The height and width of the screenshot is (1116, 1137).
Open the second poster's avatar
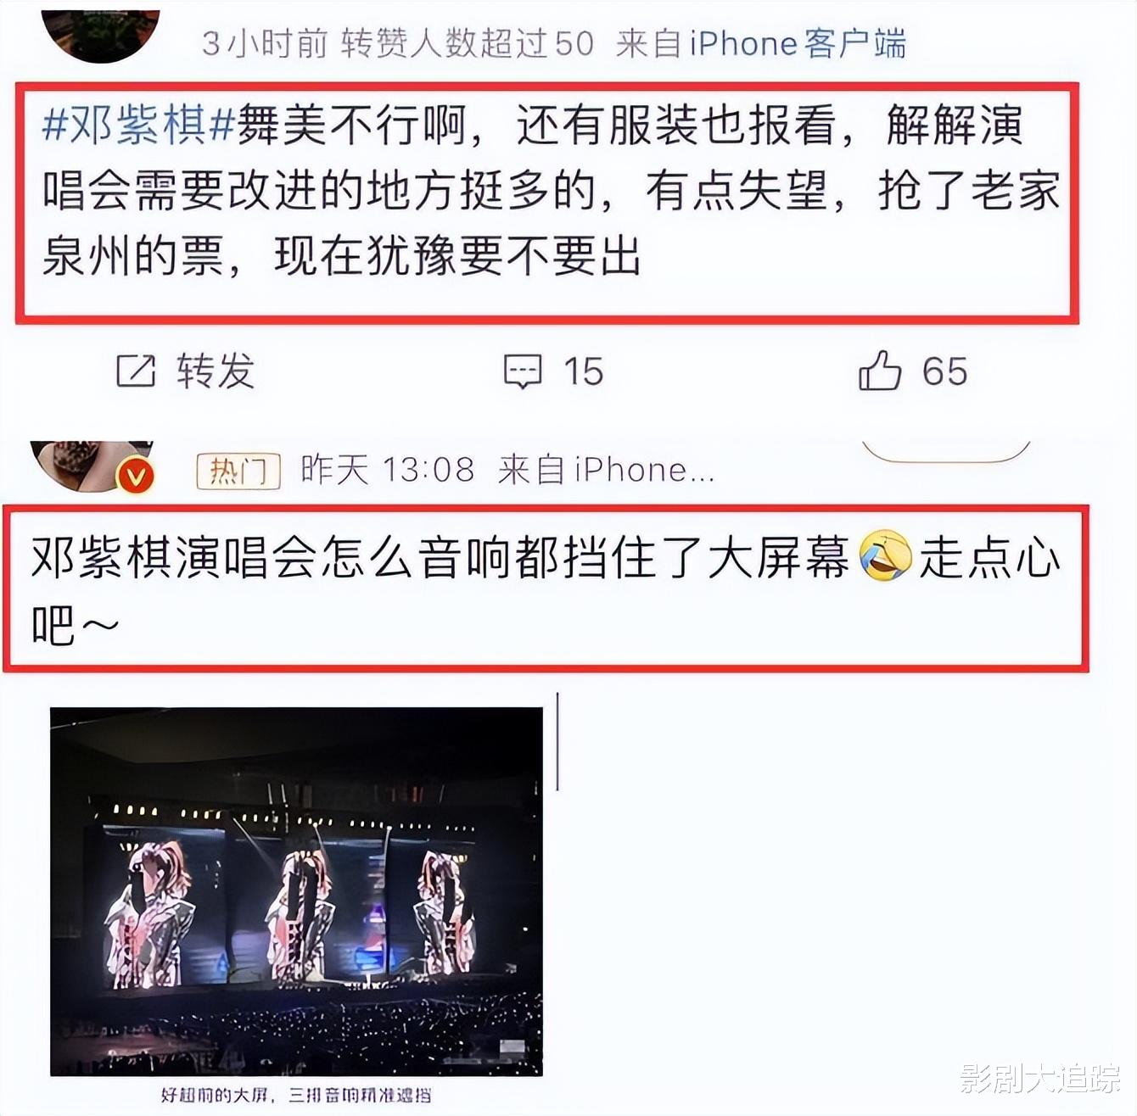pyautogui.click(x=89, y=465)
